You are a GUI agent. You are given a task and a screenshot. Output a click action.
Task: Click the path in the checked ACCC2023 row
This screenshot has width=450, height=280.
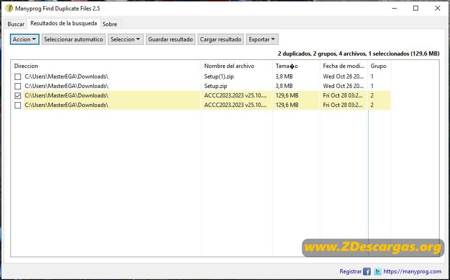pyautogui.click(x=67, y=96)
